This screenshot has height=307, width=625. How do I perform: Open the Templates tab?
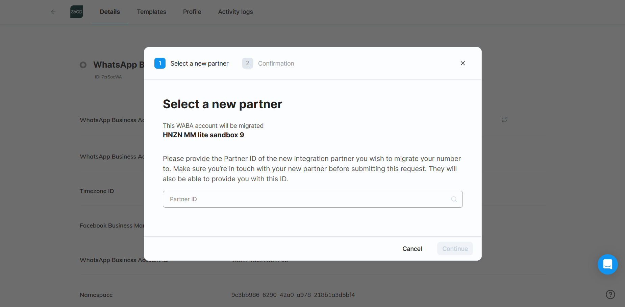[x=151, y=12]
